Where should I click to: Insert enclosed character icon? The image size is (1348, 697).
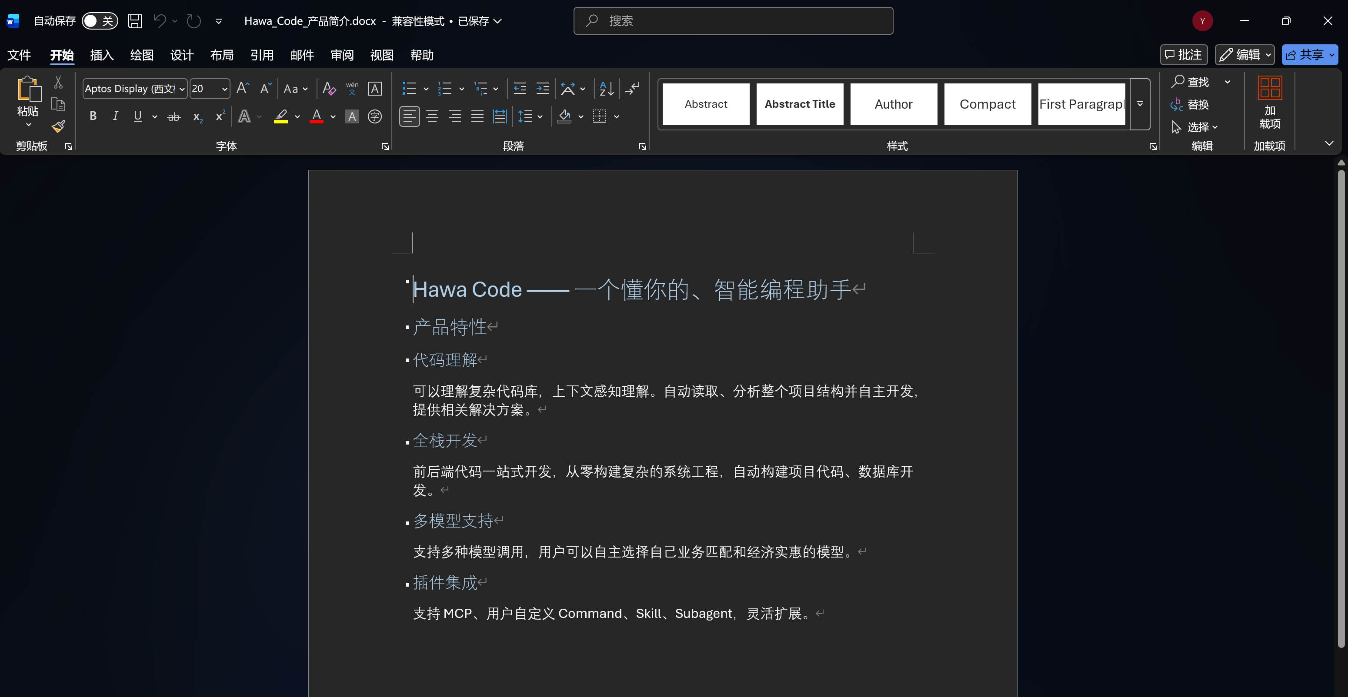[x=375, y=116]
